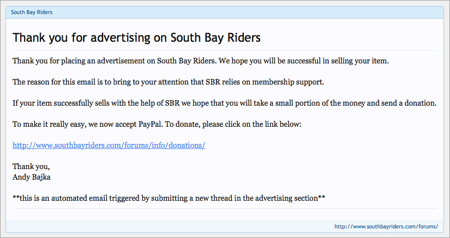Open the South Bay Riders header link

point(32,13)
